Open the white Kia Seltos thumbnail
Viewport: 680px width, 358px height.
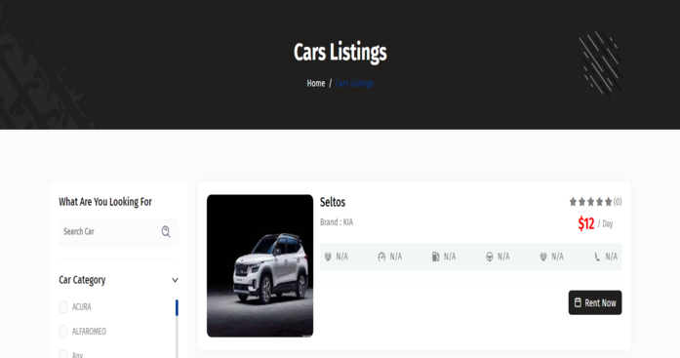pyautogui.click(x=260, y=265)
